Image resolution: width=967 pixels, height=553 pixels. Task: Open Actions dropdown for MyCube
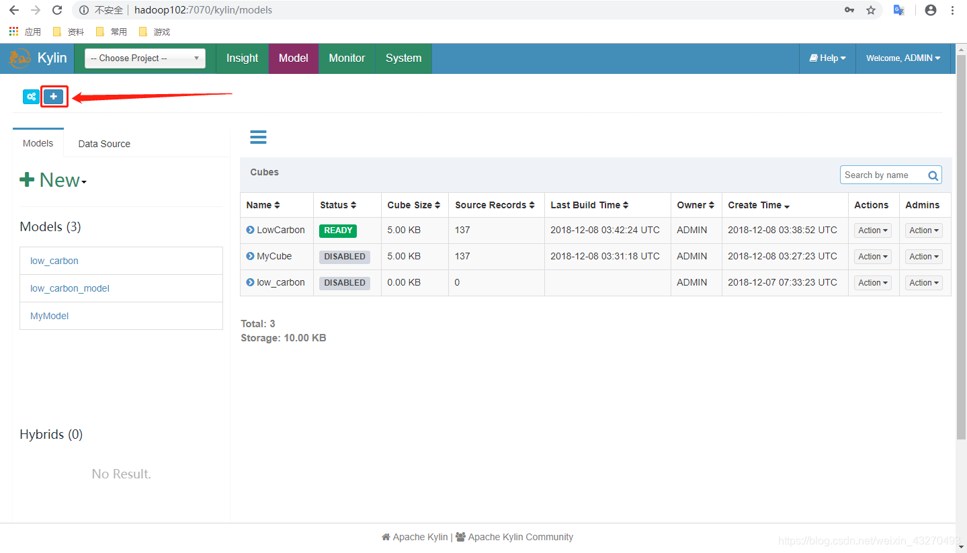coord(873,257)
